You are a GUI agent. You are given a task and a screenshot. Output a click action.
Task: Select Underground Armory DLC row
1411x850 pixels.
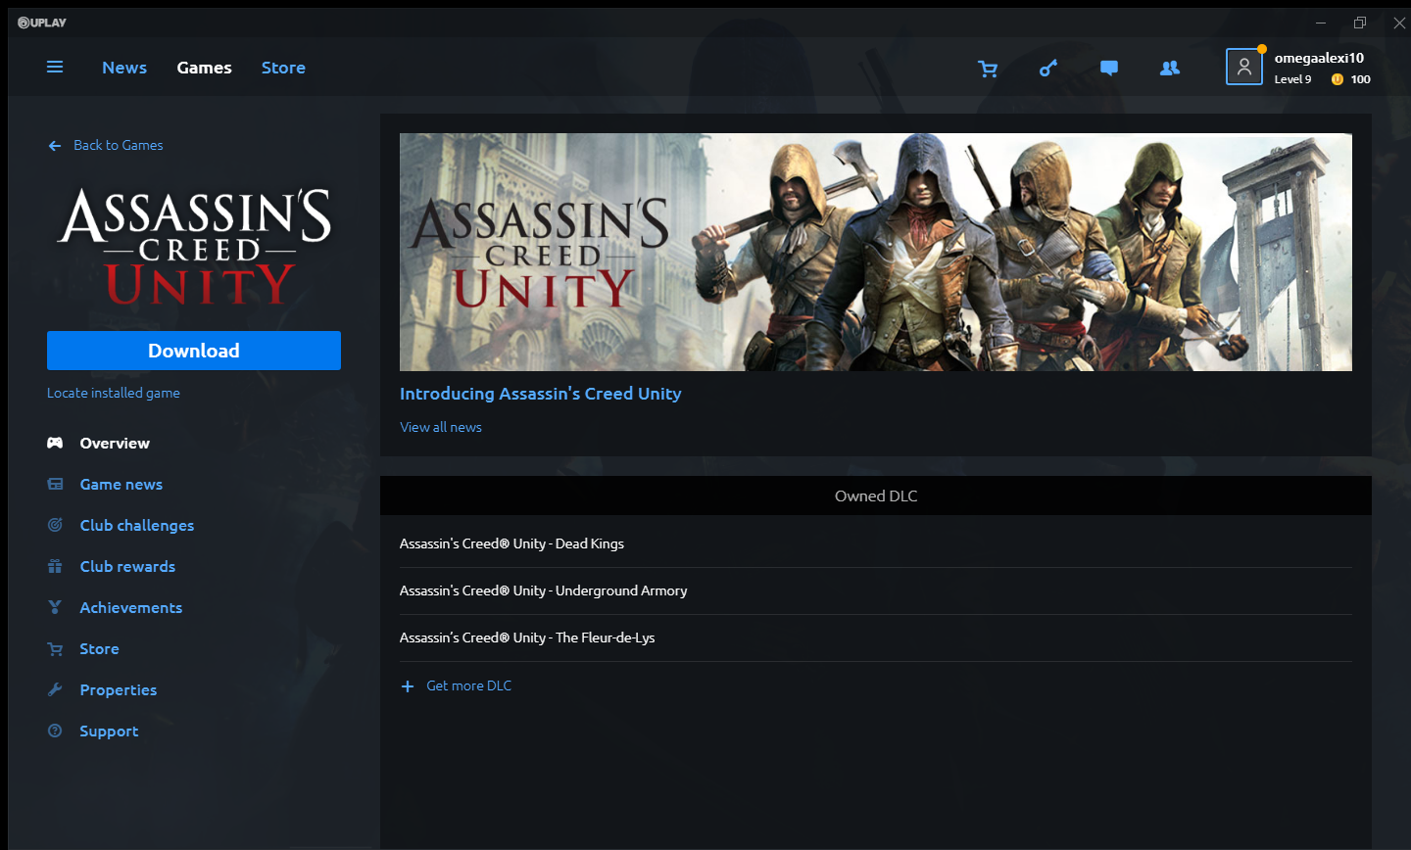click(x=875, y=590)
